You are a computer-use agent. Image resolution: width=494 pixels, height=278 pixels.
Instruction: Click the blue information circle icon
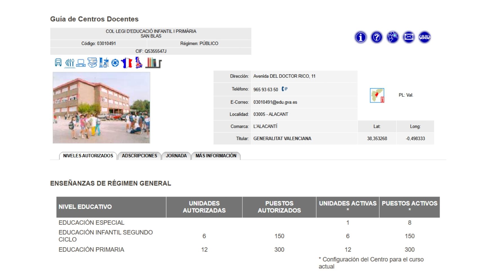click(361, 37)
